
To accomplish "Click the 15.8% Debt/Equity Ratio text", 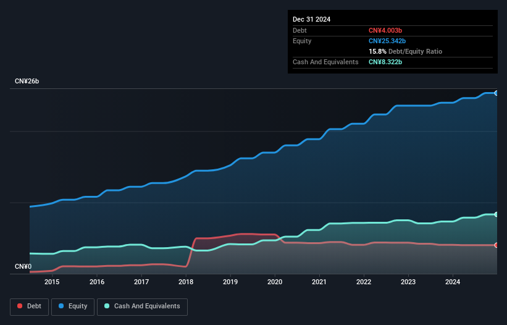I will click(405, 51).
